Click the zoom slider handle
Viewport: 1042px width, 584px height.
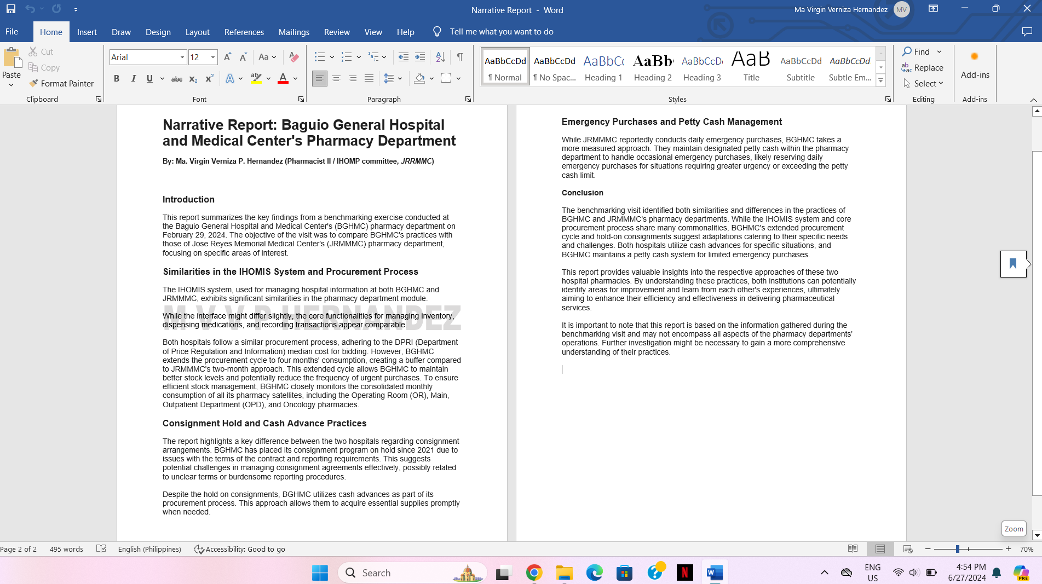click(957, 549)
